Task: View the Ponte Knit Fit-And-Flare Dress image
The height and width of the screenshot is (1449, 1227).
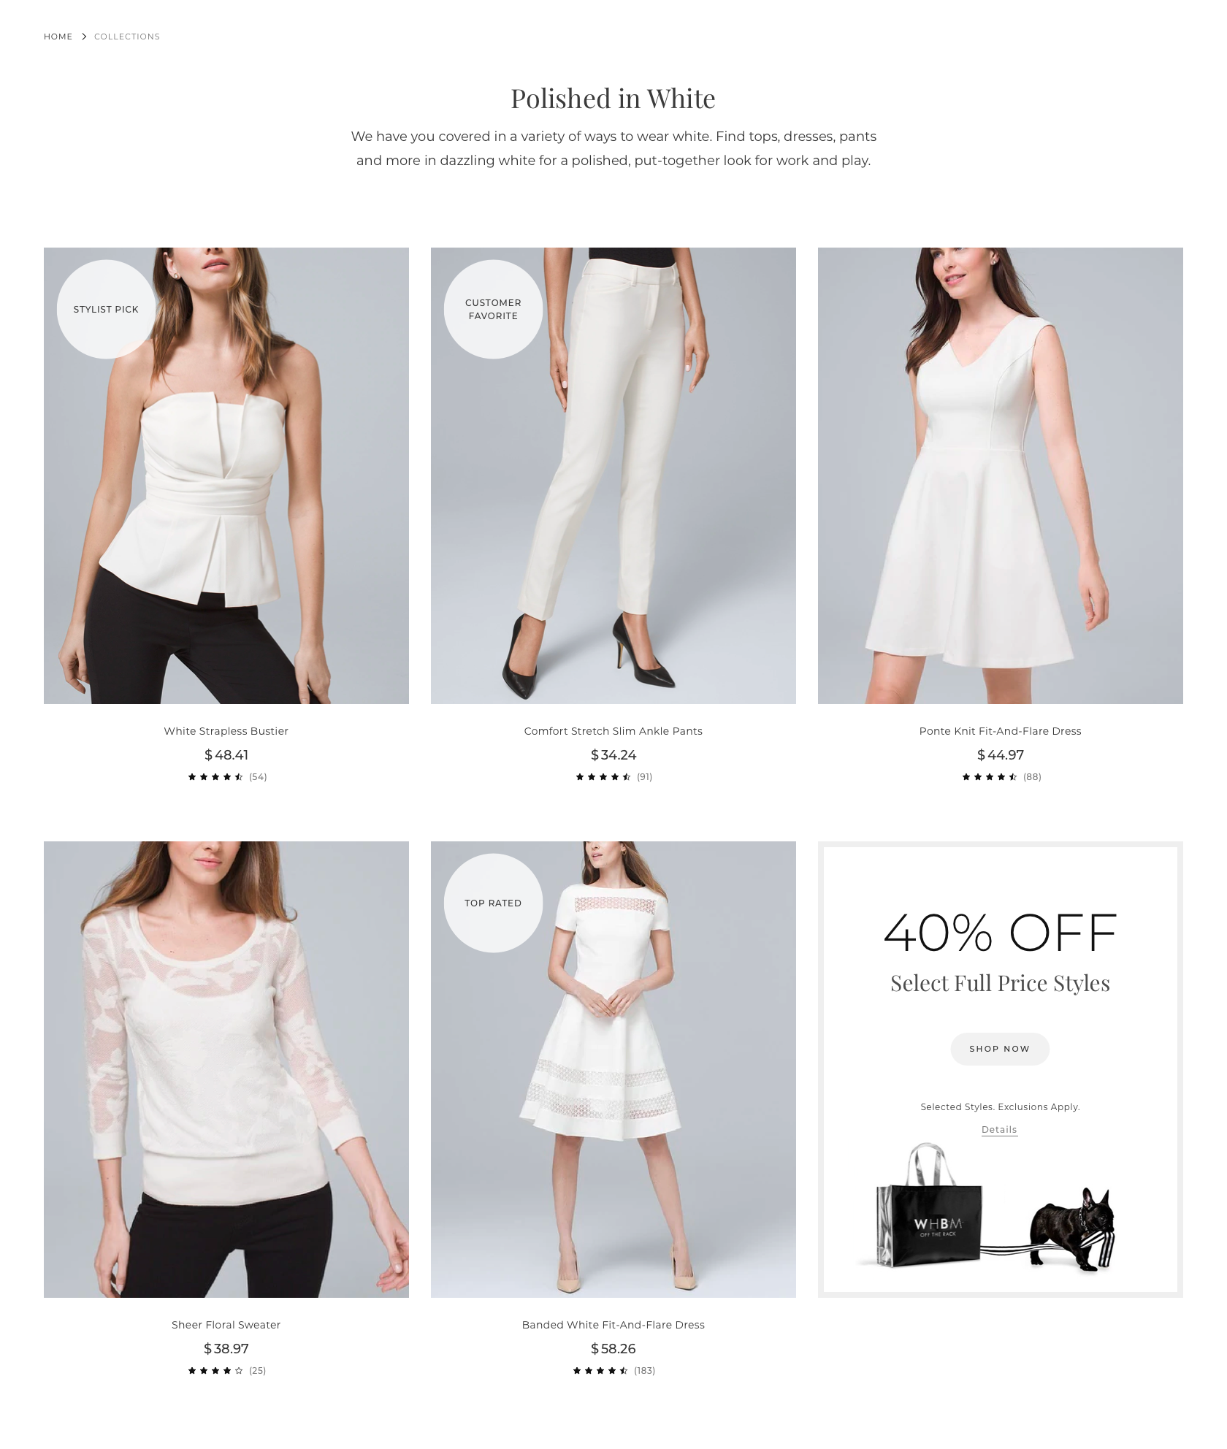Action: (x=1001, y=475)
